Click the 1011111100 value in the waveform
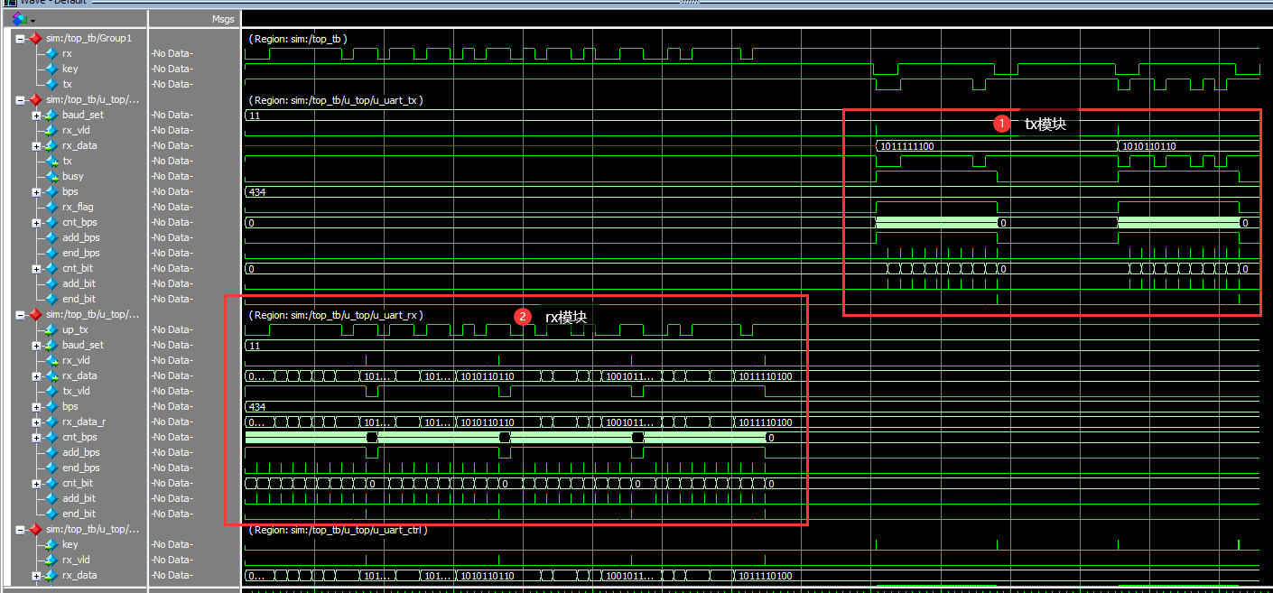The width and height of the screenshot is (1273, 593). tap(906, 146)
